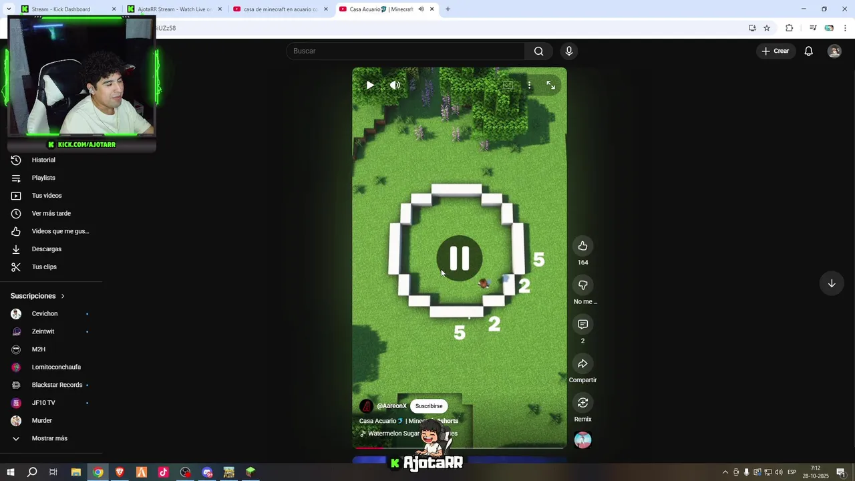Expand Mostrar más subscriptions
The width and height of the screenshot is (855, 481).
click(x=51, y=438)
